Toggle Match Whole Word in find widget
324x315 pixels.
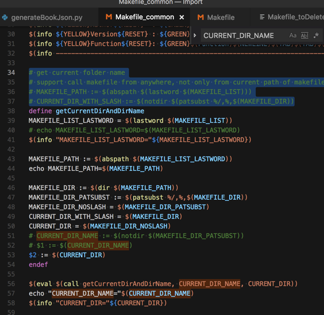(x=305, y=35)
